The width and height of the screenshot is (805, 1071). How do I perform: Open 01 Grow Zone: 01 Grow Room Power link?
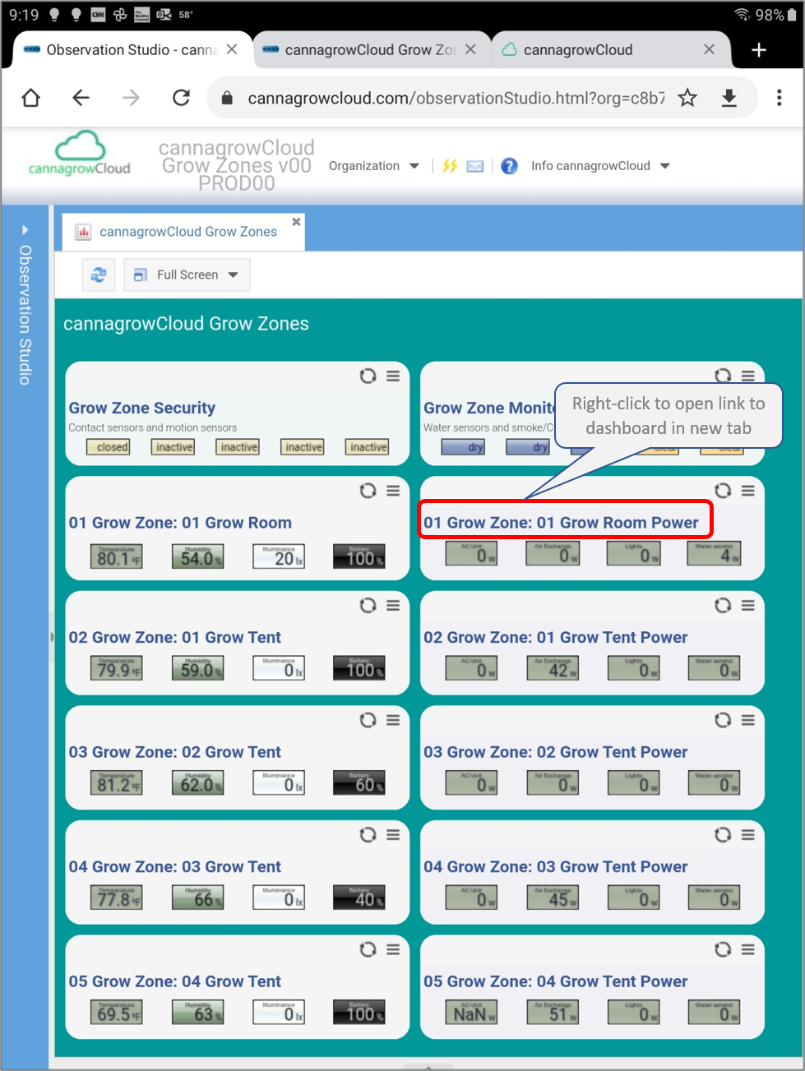pos(561,523)
